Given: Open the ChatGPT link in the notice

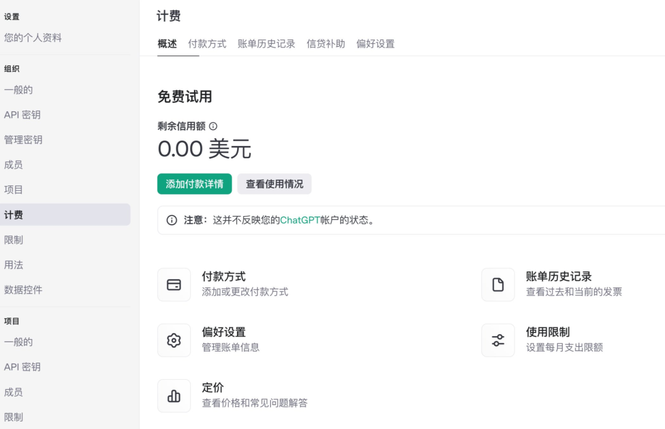Looking at the screenshot, I should click(300, 220).
